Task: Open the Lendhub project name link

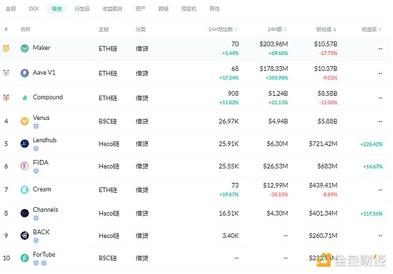Action: (45, 141)
